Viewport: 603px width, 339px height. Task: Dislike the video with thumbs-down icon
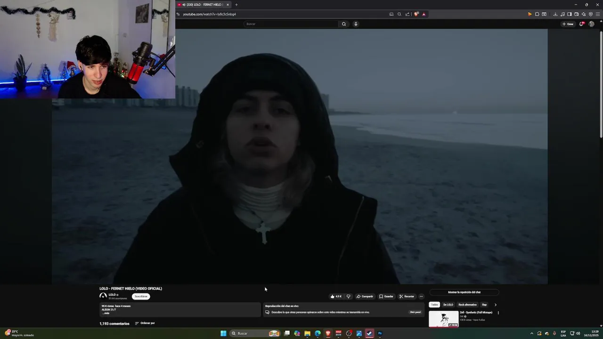coord(349,297)
